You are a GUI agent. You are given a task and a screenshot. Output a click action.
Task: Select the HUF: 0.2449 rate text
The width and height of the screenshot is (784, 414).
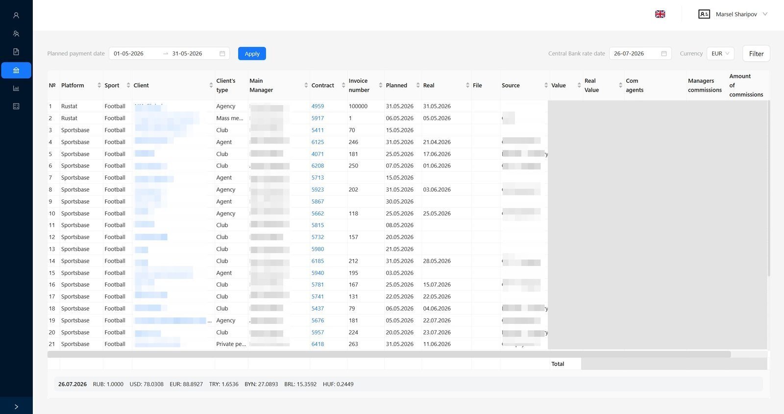coord(338,384)
